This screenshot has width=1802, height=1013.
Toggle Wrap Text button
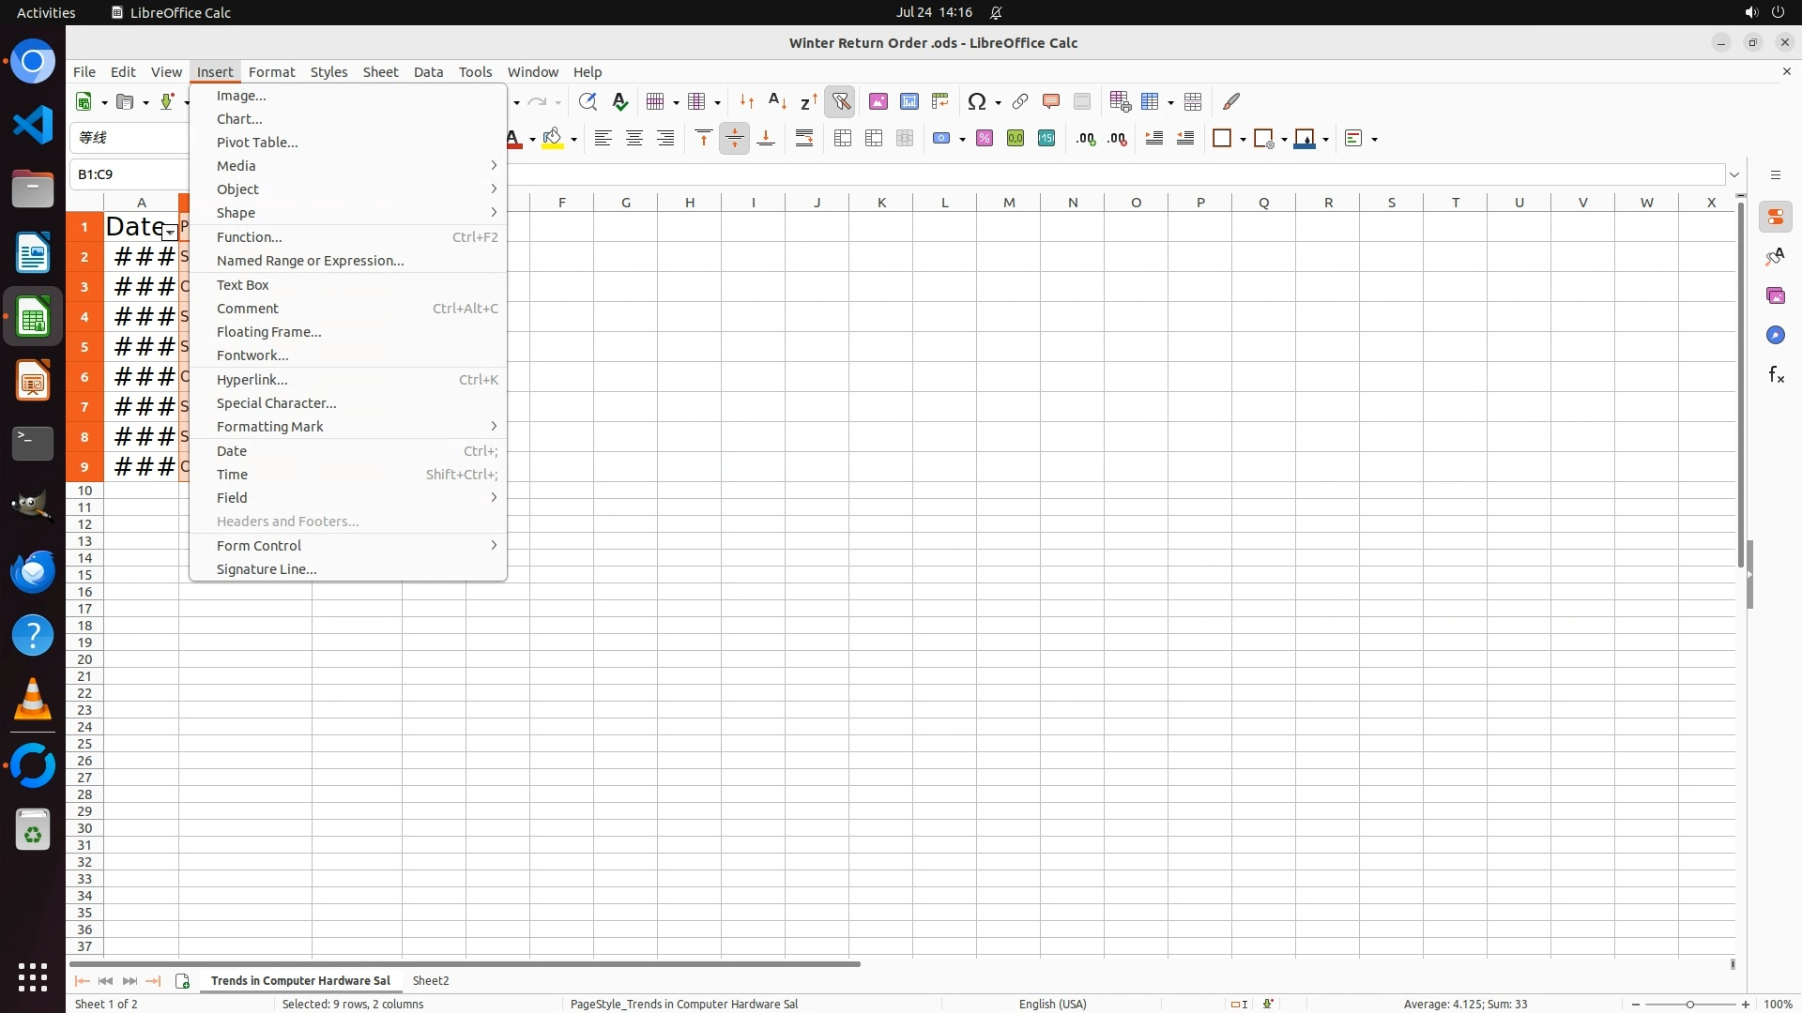pos(804,139)
